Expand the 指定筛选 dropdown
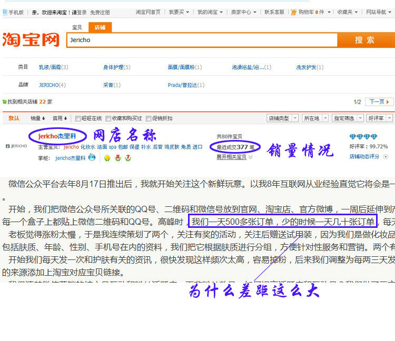 pyautogui.click(x=348, y=118)
